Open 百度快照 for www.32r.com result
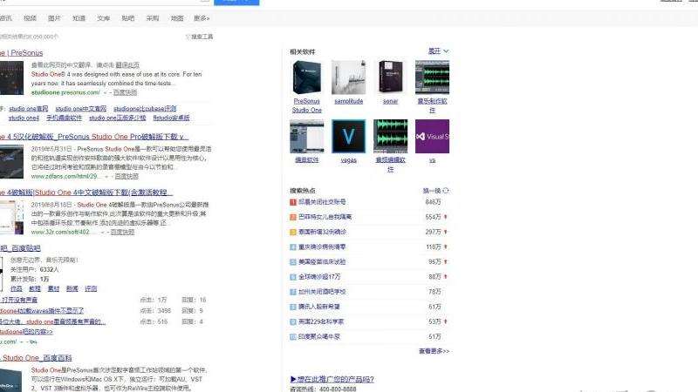Viewport: 698px width, 392px height. [122, 232]
